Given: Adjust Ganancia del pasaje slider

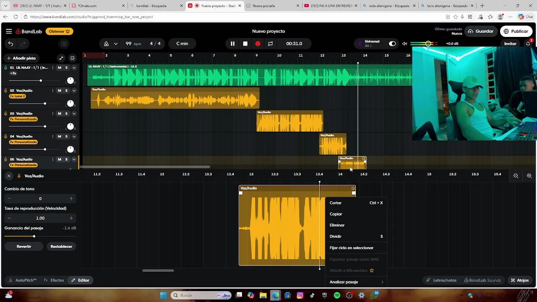Looking at the screenshot, I should [x=34, y=237].
